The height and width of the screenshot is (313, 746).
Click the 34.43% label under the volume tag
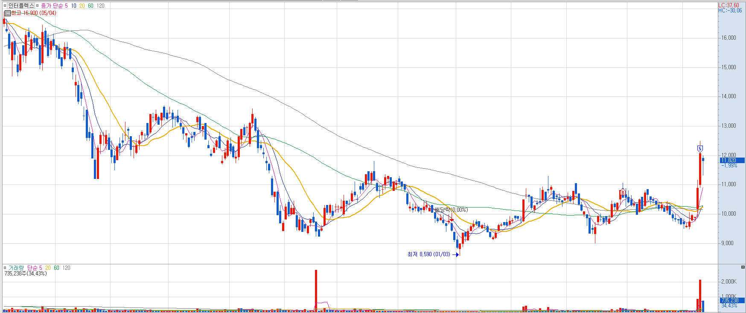pos(729,306)
